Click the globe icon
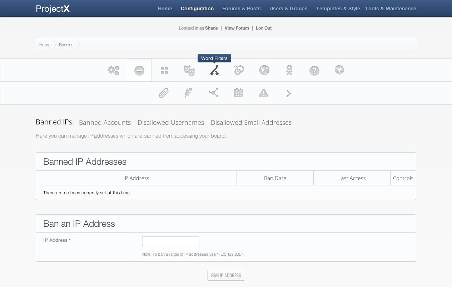 coord(264,70)
